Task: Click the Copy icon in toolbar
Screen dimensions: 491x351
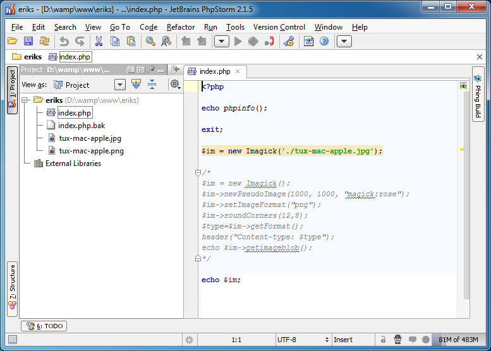Action: [115, 41]
